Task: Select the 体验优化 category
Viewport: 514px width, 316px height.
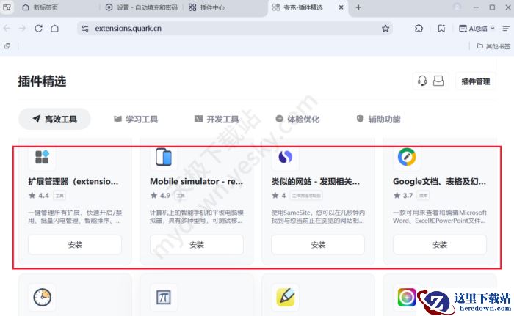Action: tap(297, 120)
